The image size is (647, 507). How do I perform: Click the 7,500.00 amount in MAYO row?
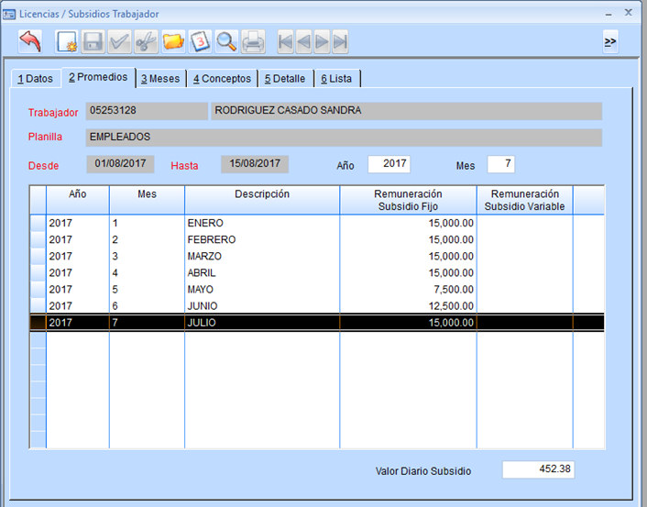tap(454, 290)
